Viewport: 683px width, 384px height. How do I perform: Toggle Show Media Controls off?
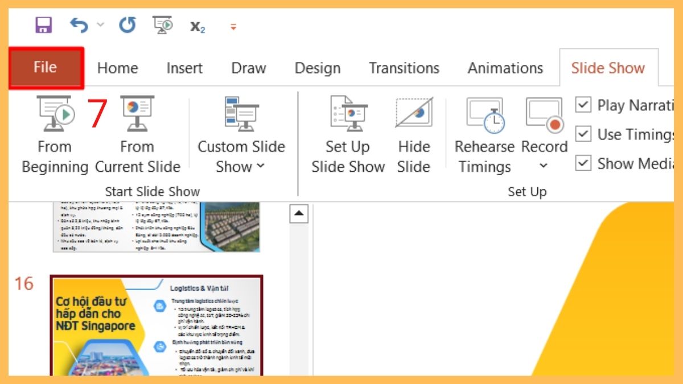[x=583, y=163]
